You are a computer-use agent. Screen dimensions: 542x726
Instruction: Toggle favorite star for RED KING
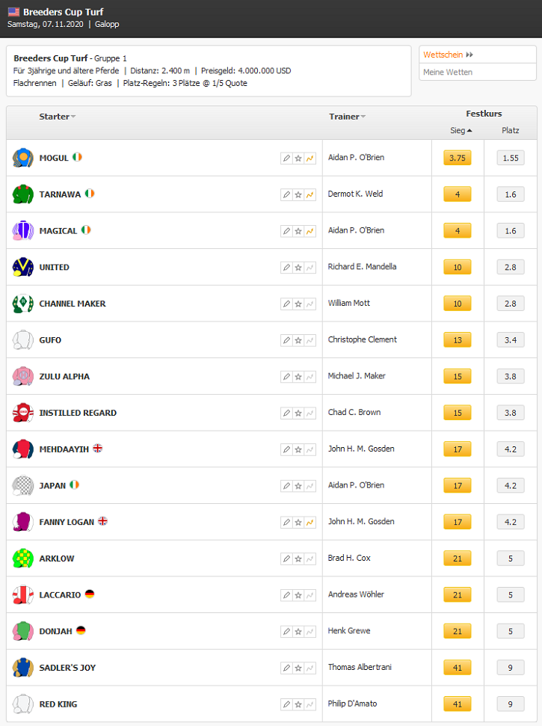(x=298, y=705)
